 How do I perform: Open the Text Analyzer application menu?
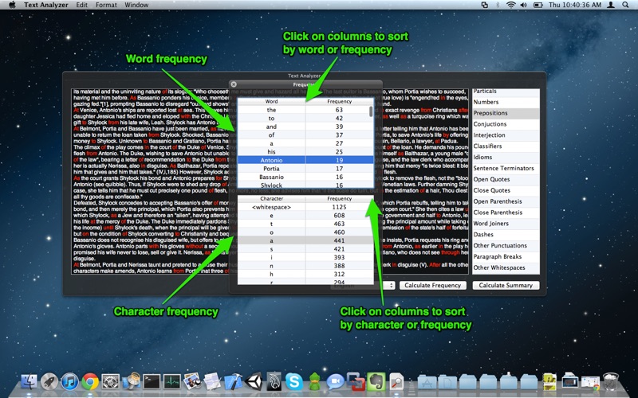tap(45, 5)
